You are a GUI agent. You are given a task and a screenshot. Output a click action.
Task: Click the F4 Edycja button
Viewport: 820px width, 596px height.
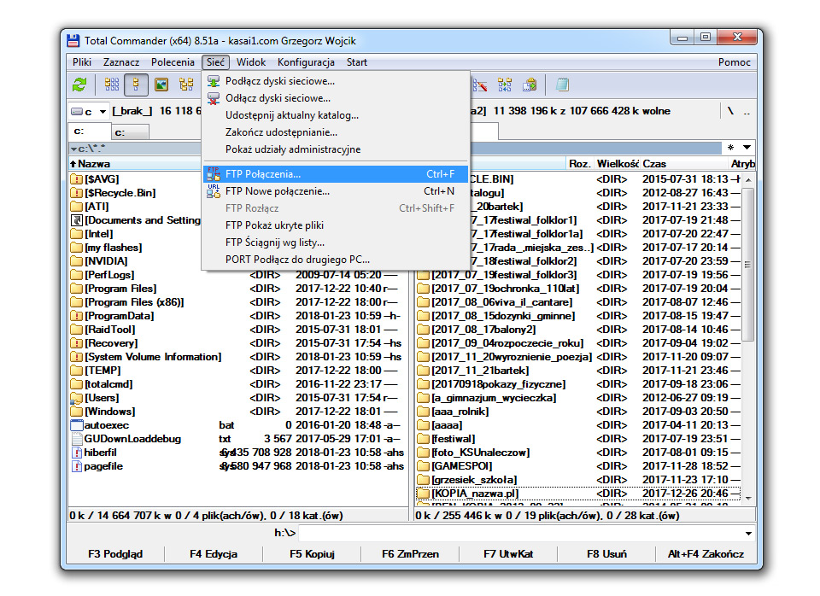click(x=214, y=553)
